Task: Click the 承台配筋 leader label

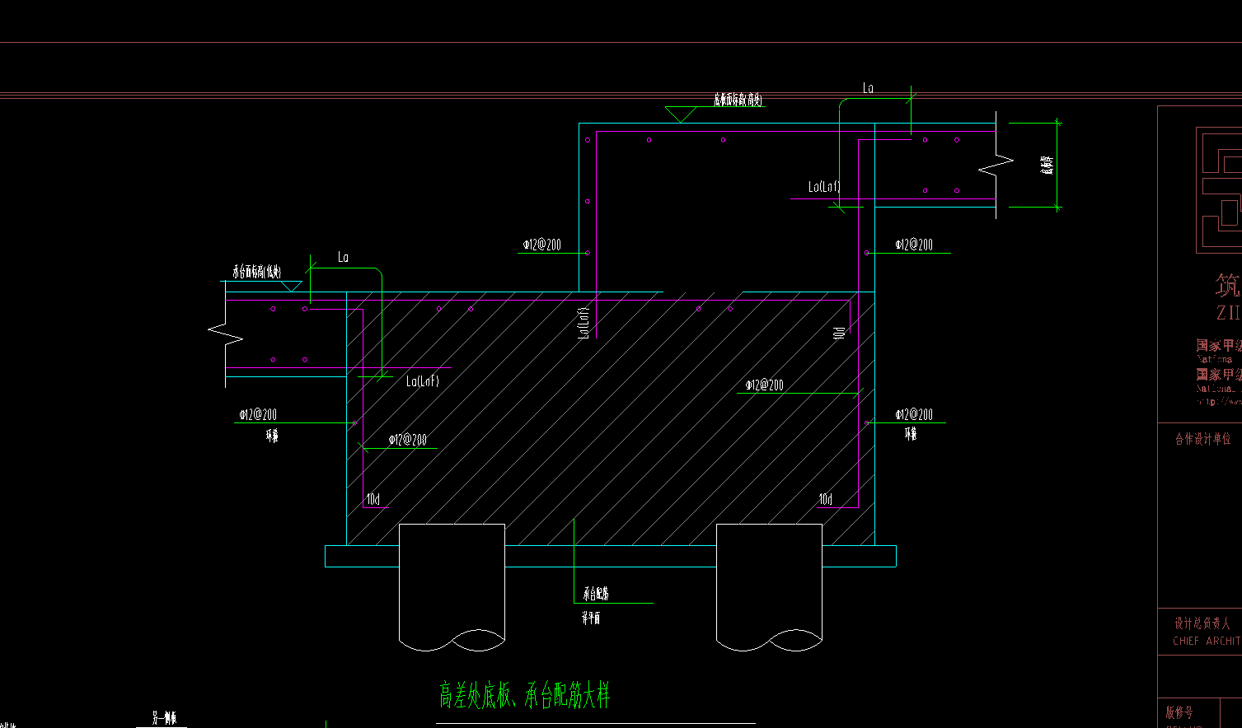Action: tap(595, 594)
